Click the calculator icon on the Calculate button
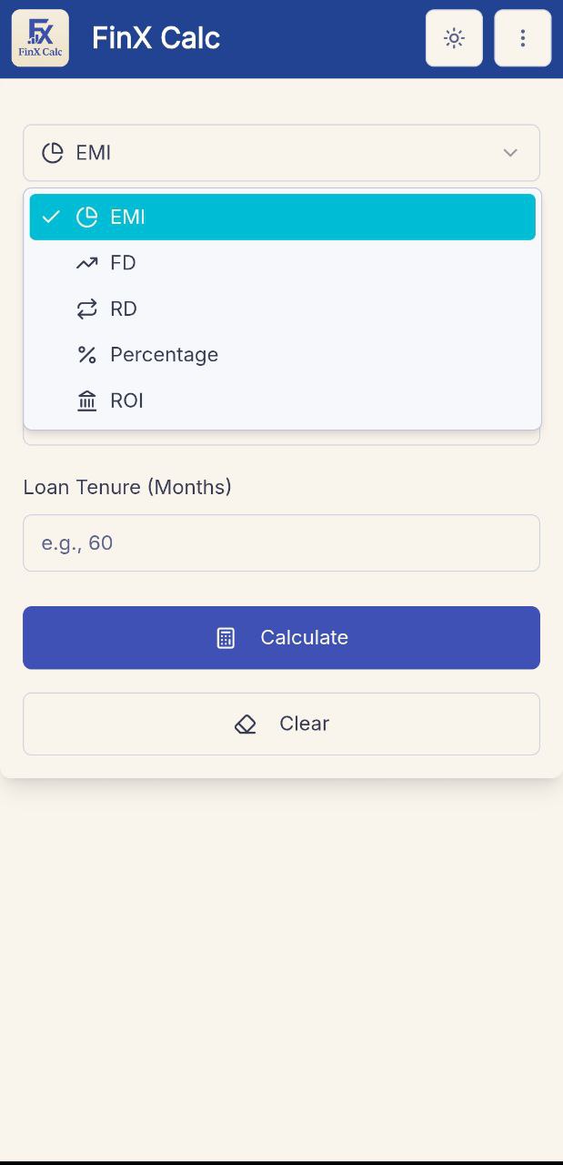Viewport: 563px width, 1165px height. (x=226, y=638)
